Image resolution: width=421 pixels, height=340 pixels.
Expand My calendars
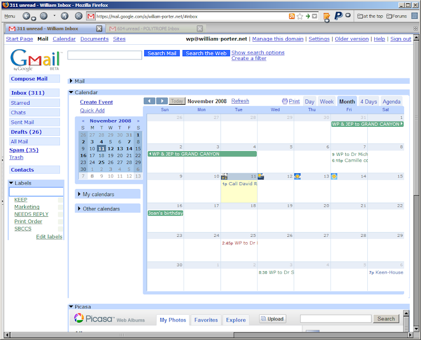coord(79,194)
